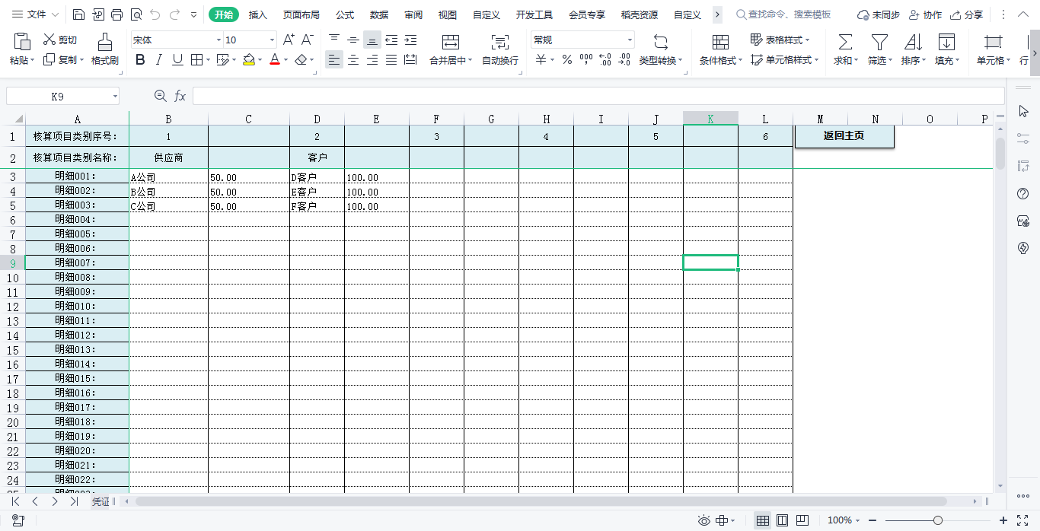Click the 分享 (Share) button
The height and width of the screenshot is (531, 1040).
[966, 14]
